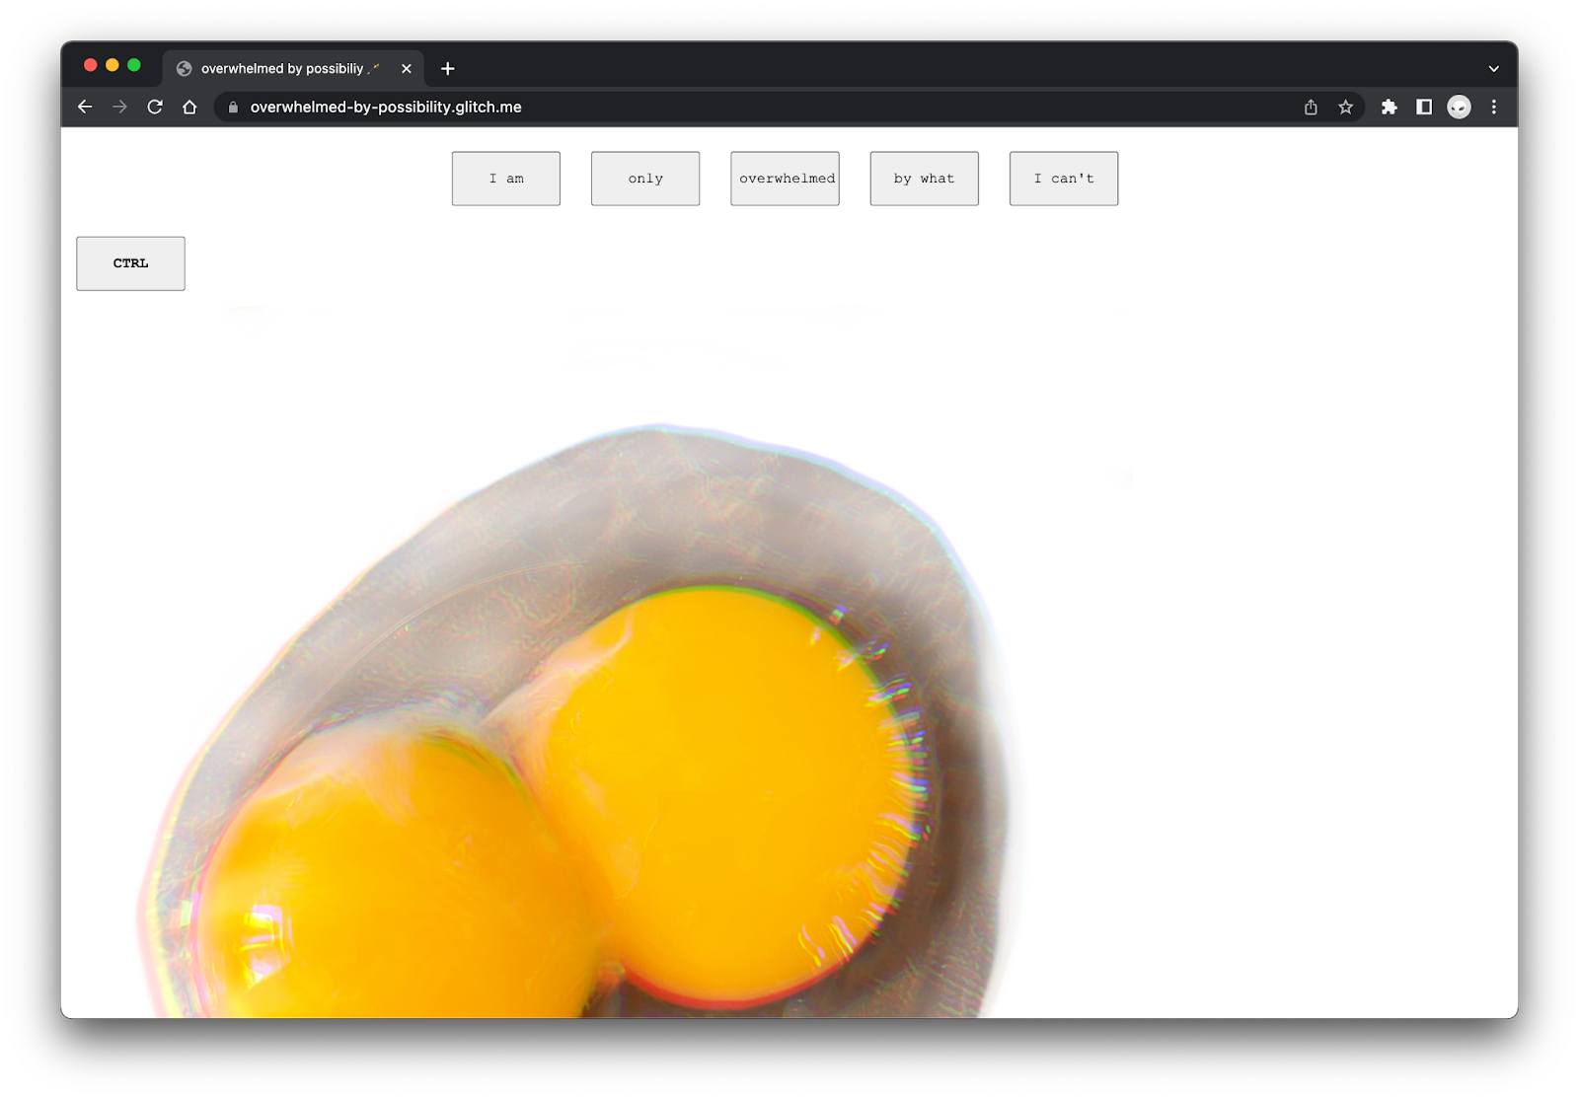Click the 'I am' button
1579x1099 pixels.
point(506,179)
